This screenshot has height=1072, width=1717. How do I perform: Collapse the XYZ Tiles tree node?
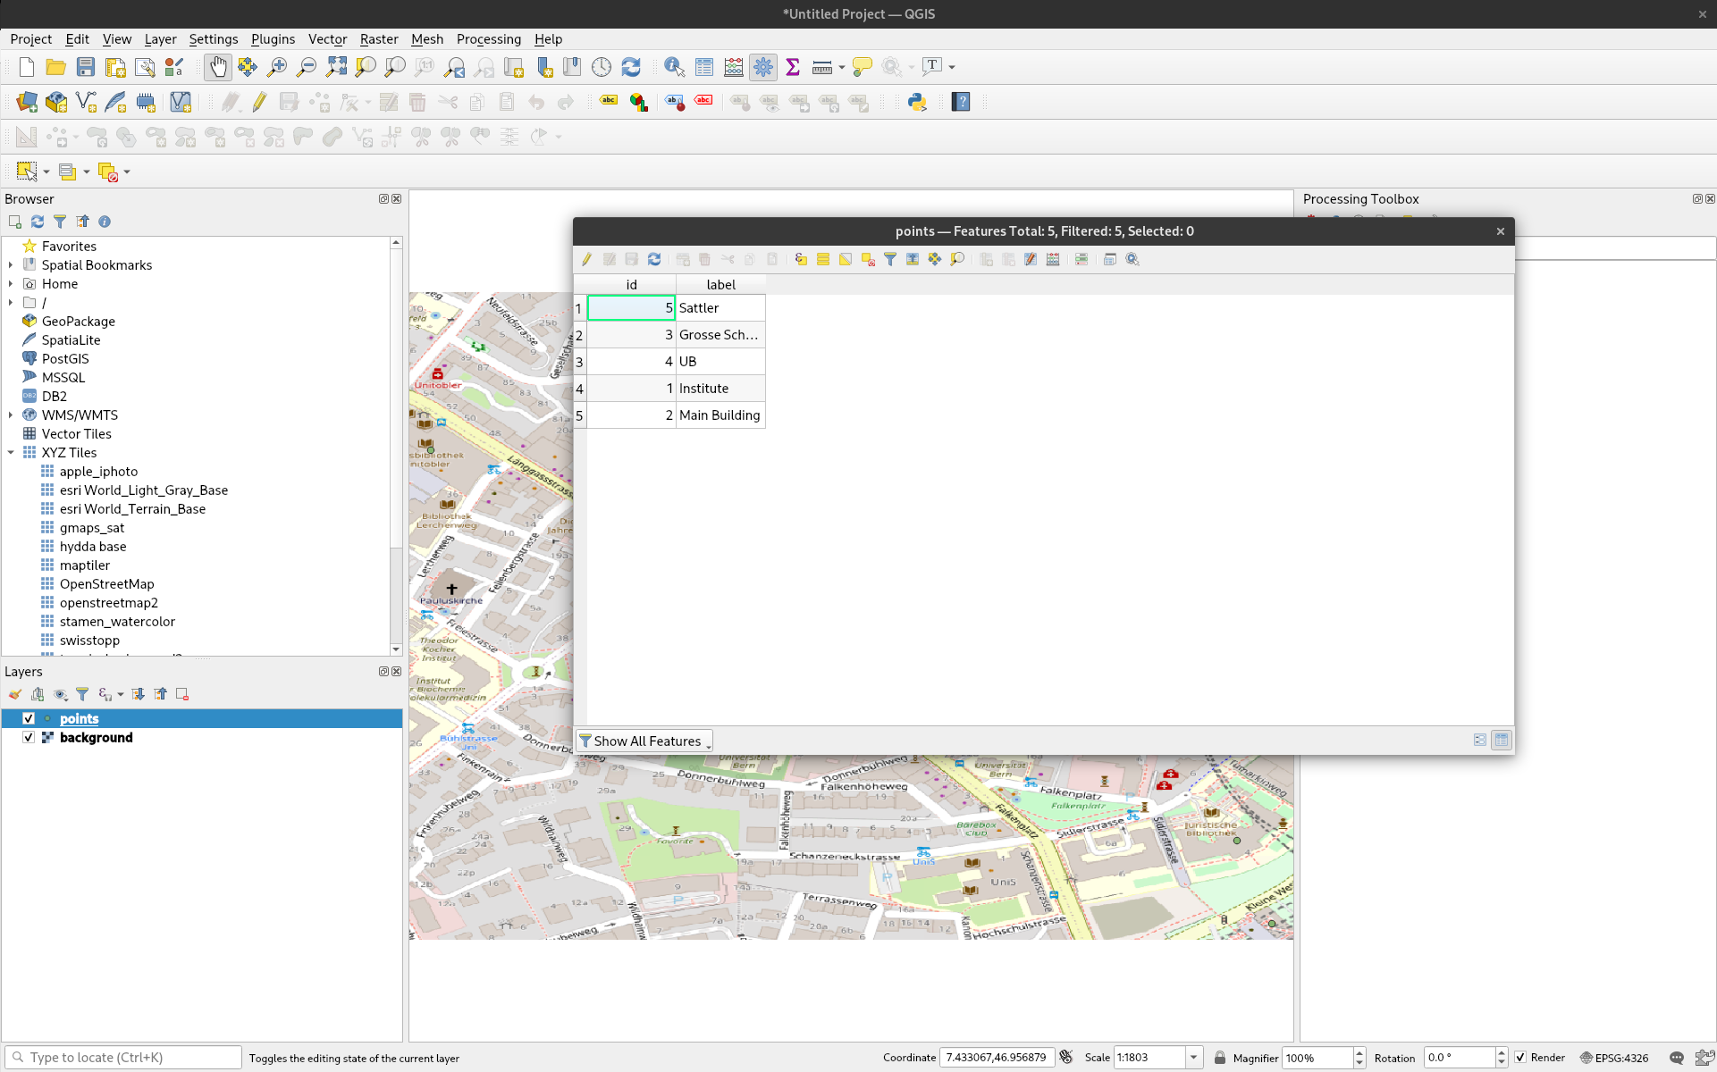pyautogui.click(x=11, y=453)
